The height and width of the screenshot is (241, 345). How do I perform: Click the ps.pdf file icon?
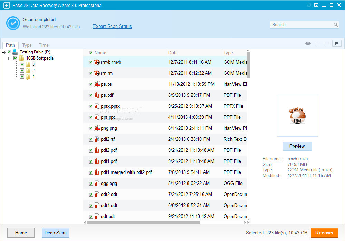[97, 95]
